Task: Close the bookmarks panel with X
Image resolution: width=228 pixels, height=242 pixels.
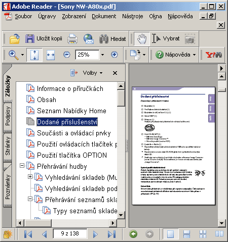Action: [x=115, y=73]
